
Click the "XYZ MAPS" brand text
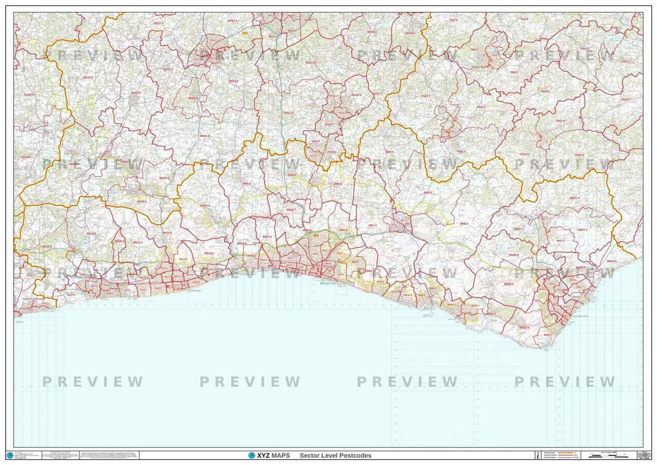point(273,455)
